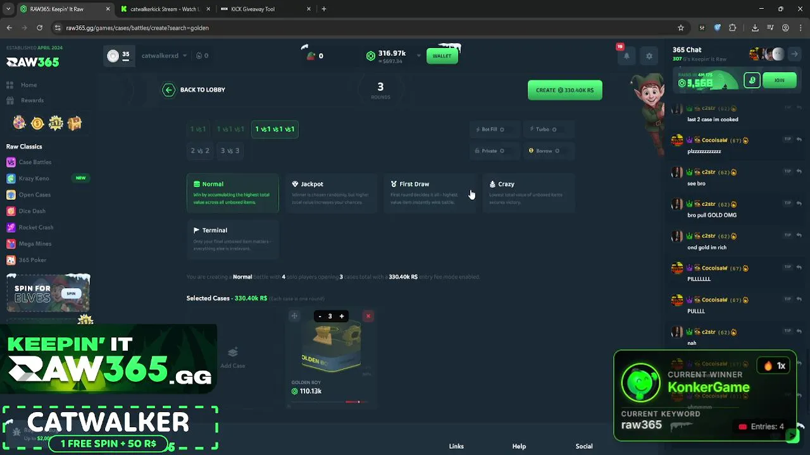Choose the Crazy battle mode
The height and width of the screenshot is (455, 810).
click(x=528, y=193)
